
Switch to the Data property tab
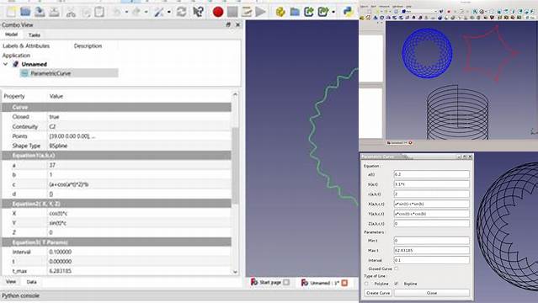(31, 282)
